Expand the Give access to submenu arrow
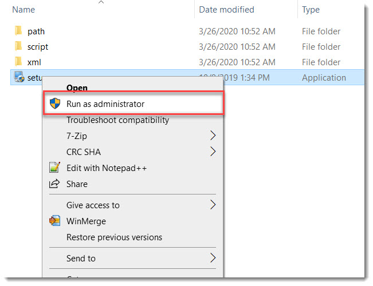This screenshot has width=373, height=286. coord(213,205)
